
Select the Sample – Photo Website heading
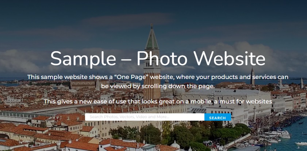[158, 58]
